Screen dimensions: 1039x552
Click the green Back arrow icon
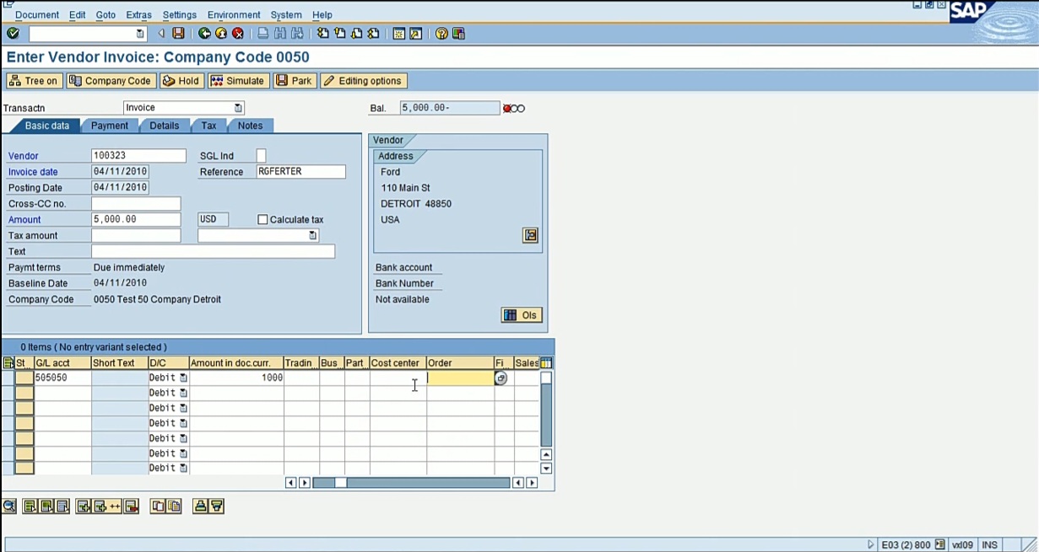pos(204,34)
